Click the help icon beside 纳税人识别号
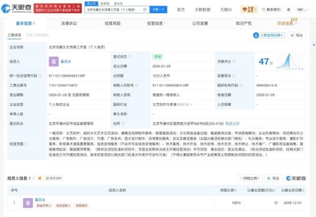The height and width of the screenshot is (217, 316). (x=137, y=85)
